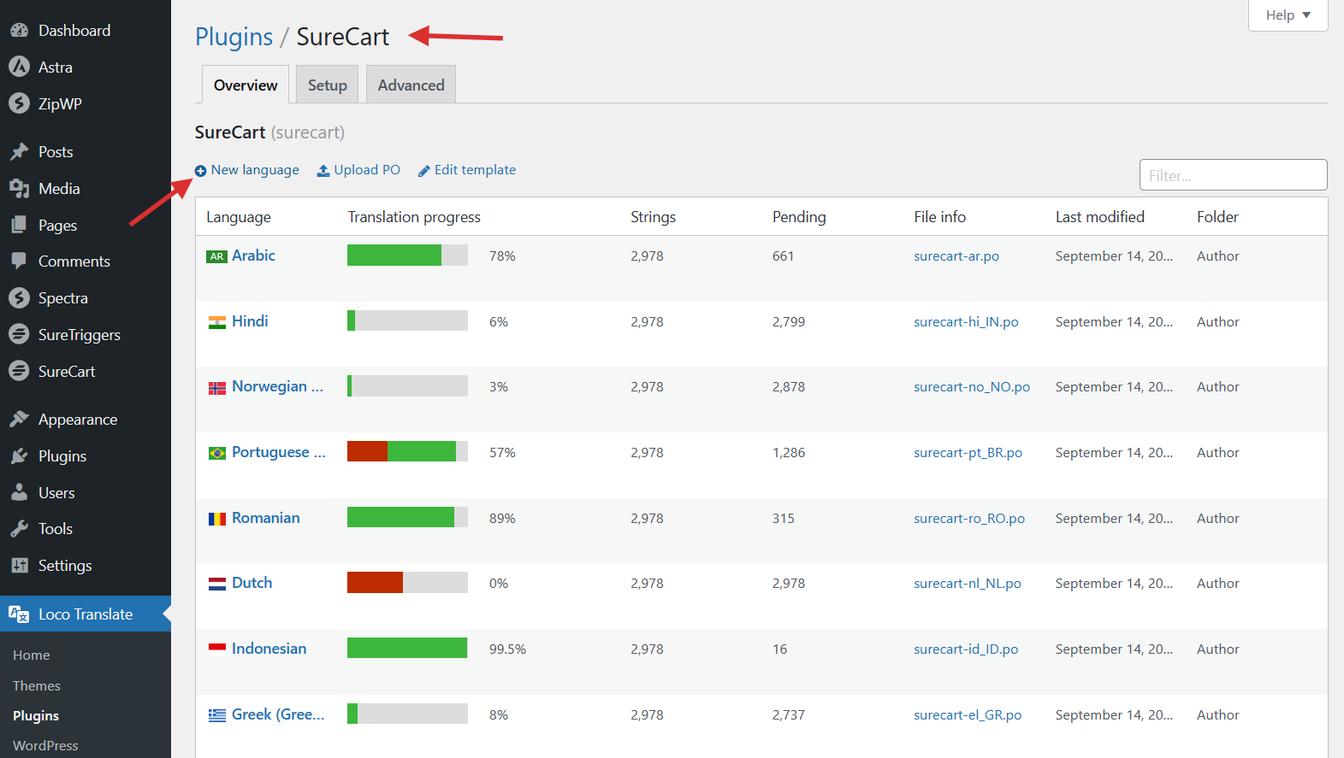Click the Upload PO link
This screenshot has width=1344, height=758.
[x=358, y=170]
